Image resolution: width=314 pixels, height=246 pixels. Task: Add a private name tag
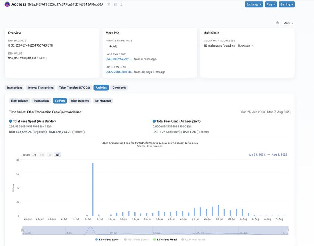(113, 47)
